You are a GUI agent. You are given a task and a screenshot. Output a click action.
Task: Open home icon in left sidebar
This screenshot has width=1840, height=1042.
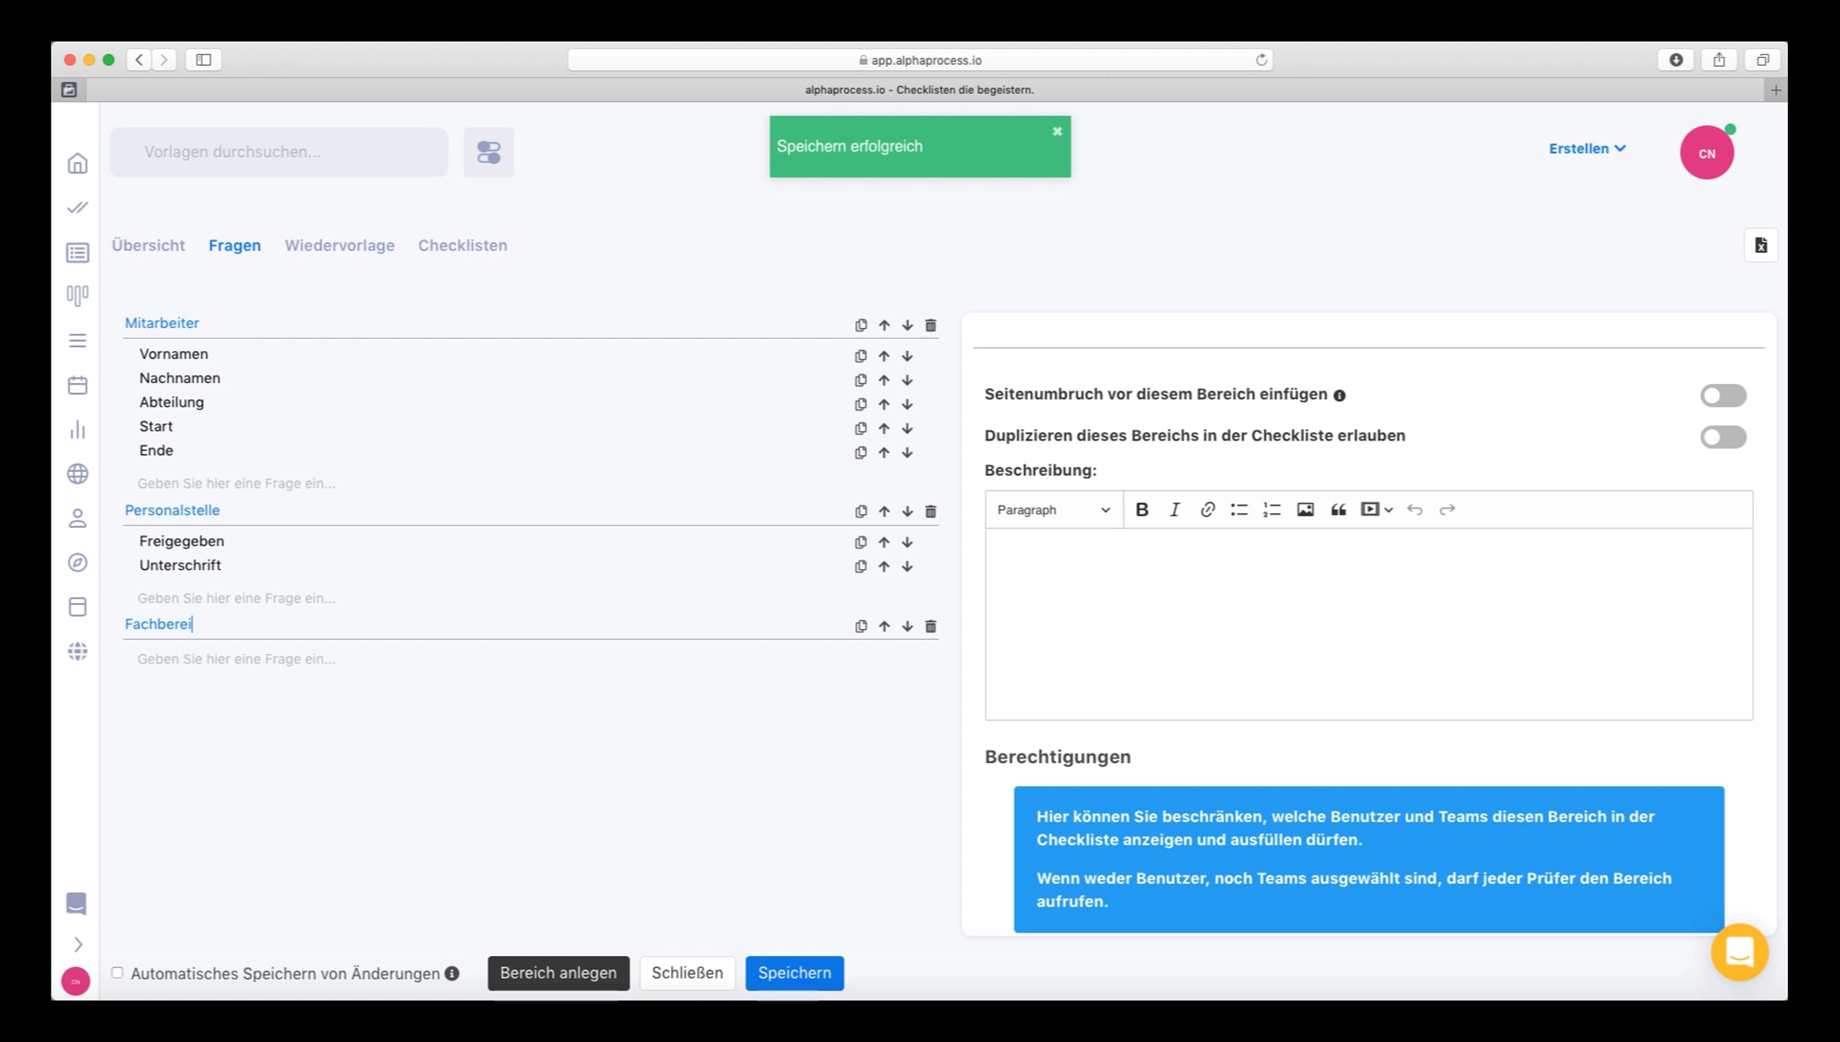tap(77, 163)
